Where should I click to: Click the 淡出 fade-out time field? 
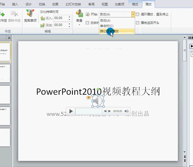(x=60, y=25)
